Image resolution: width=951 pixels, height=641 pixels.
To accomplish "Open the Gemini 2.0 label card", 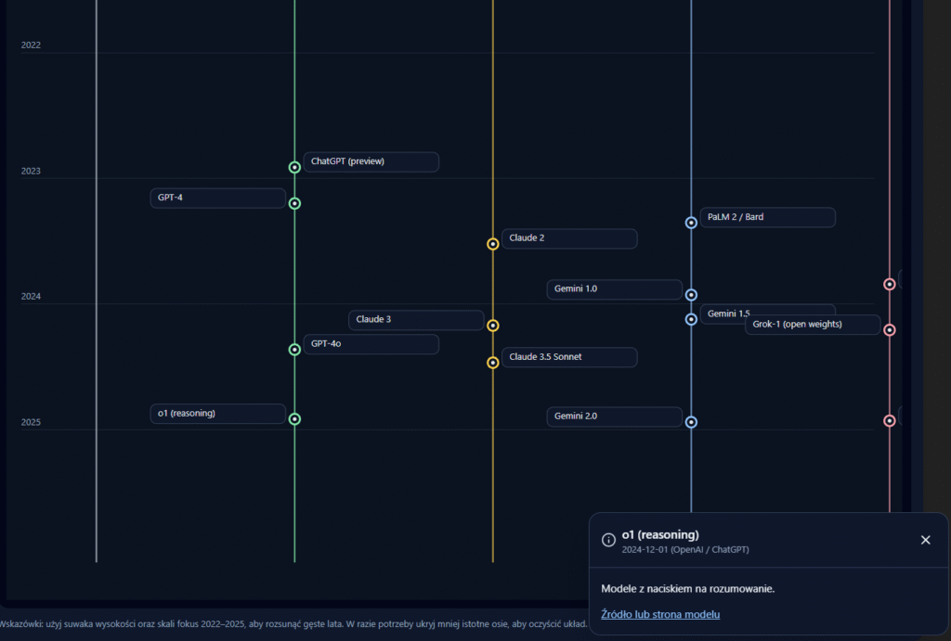I will pos(615,417).
